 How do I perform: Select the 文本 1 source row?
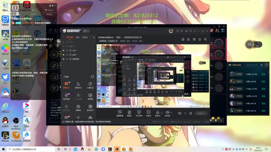[x=79, y=50]
